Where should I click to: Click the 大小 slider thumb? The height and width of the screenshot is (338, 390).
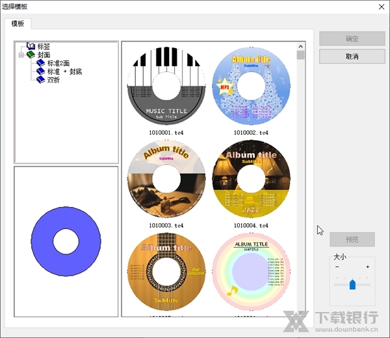(x=352, y=284)
